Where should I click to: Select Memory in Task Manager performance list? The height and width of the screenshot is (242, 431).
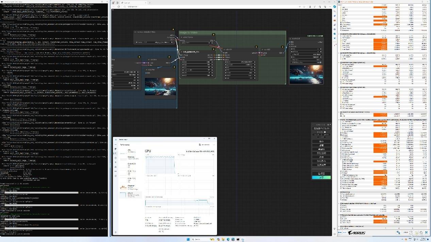130,158
